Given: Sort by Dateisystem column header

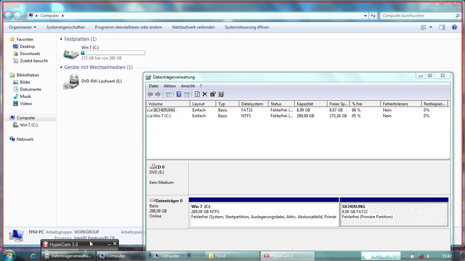Looking at the screenshot, I should (x=254, y=104).
